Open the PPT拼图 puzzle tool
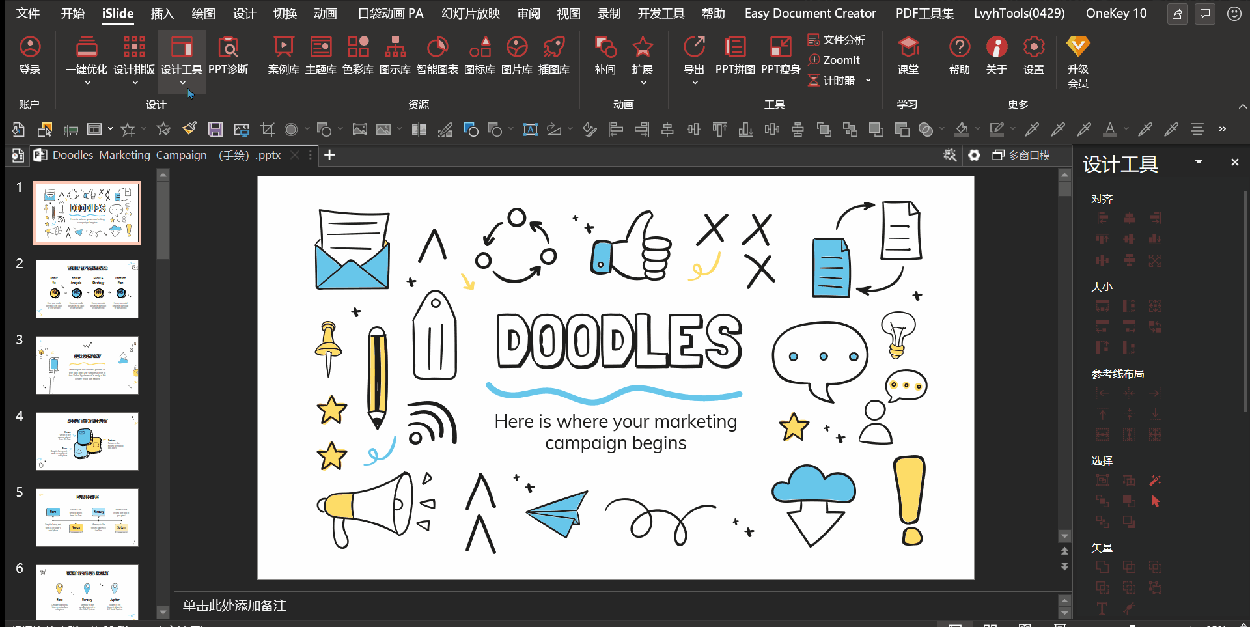 click(734, 55)
